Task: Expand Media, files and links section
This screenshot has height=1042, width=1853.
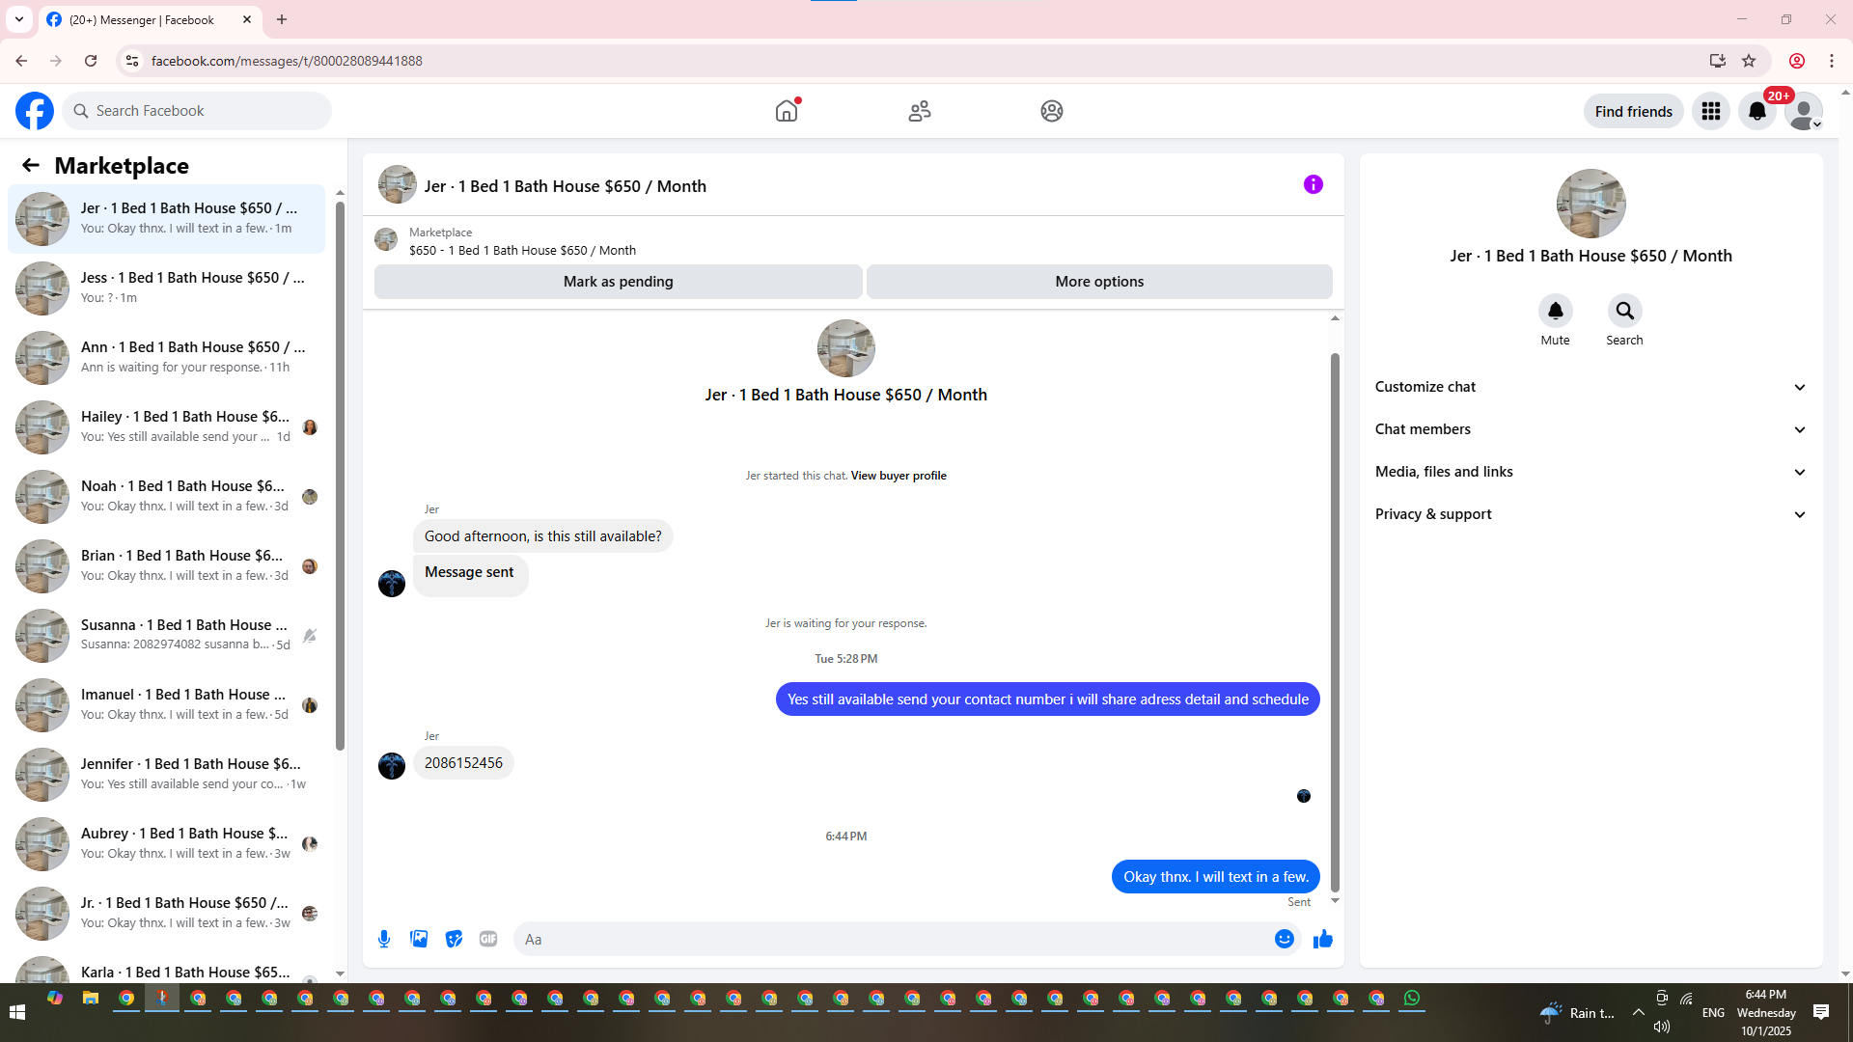Action: [x=1590, y=472]
